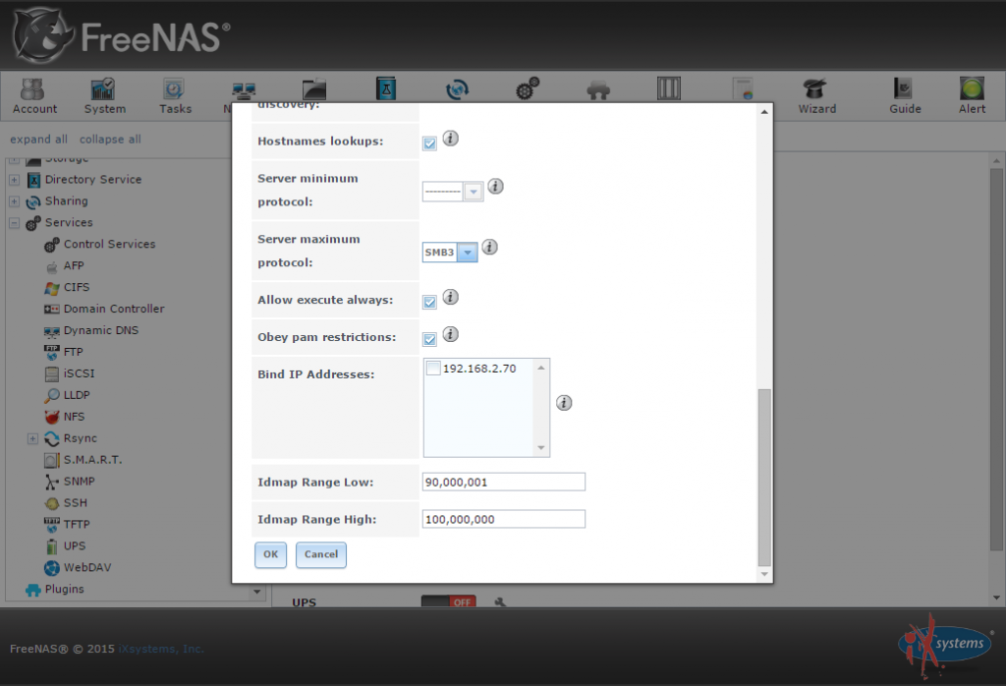Uncheck Hostnames lookups
This screenshot has height=686, width=1006.
tap(428, 142)
